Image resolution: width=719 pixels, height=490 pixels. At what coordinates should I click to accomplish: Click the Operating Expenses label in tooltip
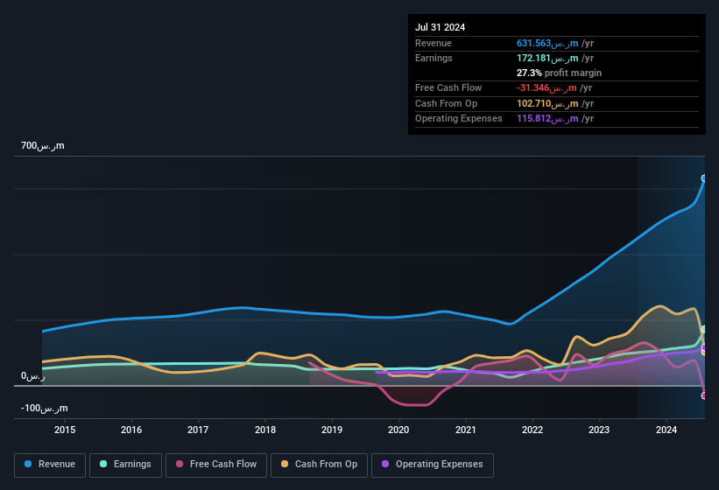click(x=459, y=119)
